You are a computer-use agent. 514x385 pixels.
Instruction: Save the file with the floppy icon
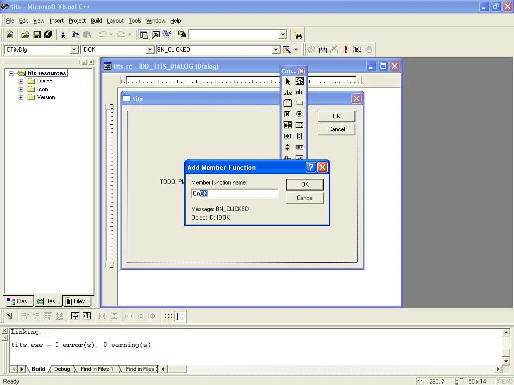pyautogui.click(x=37, y=35)
